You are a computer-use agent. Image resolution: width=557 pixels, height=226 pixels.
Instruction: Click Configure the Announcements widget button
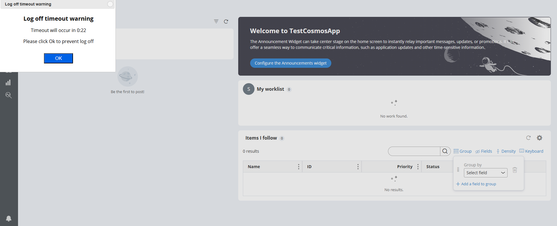291,63
